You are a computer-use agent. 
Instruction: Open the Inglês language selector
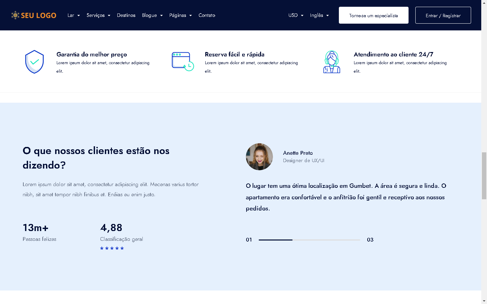(x=319, y=15)
